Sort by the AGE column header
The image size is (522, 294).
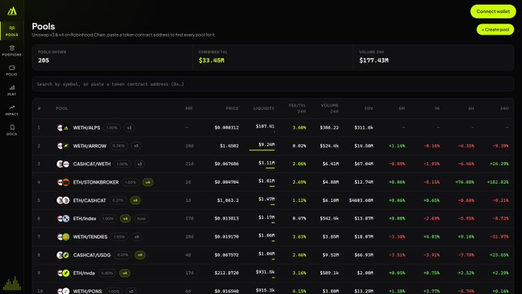point(189,108)
